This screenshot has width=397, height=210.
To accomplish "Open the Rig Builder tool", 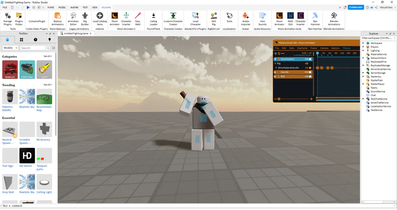I will 85,18.
